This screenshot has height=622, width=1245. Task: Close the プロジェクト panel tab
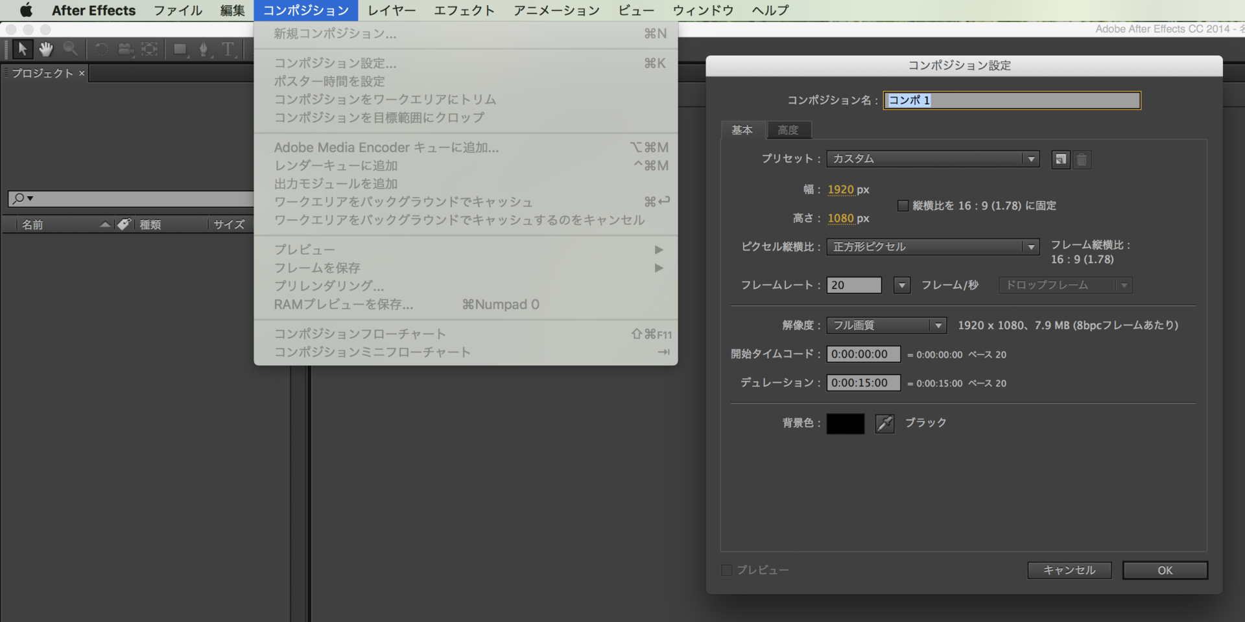tap(82, 73)
